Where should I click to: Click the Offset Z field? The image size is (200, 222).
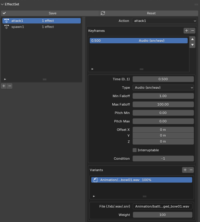point(163,142)
